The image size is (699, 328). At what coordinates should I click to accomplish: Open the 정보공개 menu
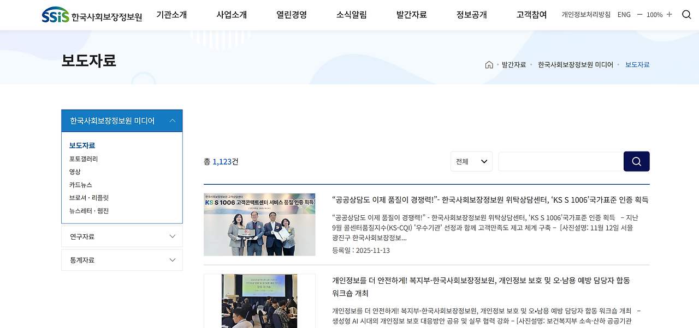(x=472, y=15)
